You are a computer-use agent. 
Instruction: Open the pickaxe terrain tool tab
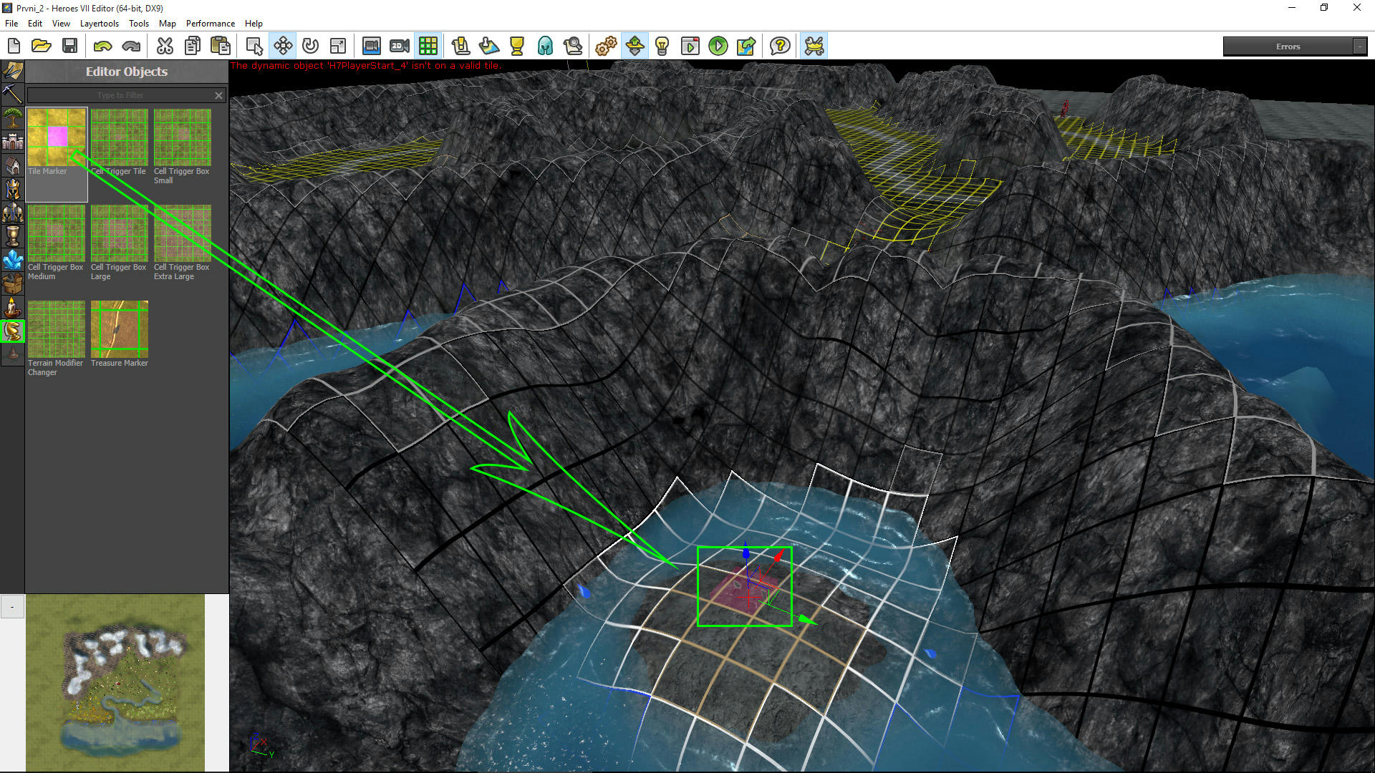point(12,94)
